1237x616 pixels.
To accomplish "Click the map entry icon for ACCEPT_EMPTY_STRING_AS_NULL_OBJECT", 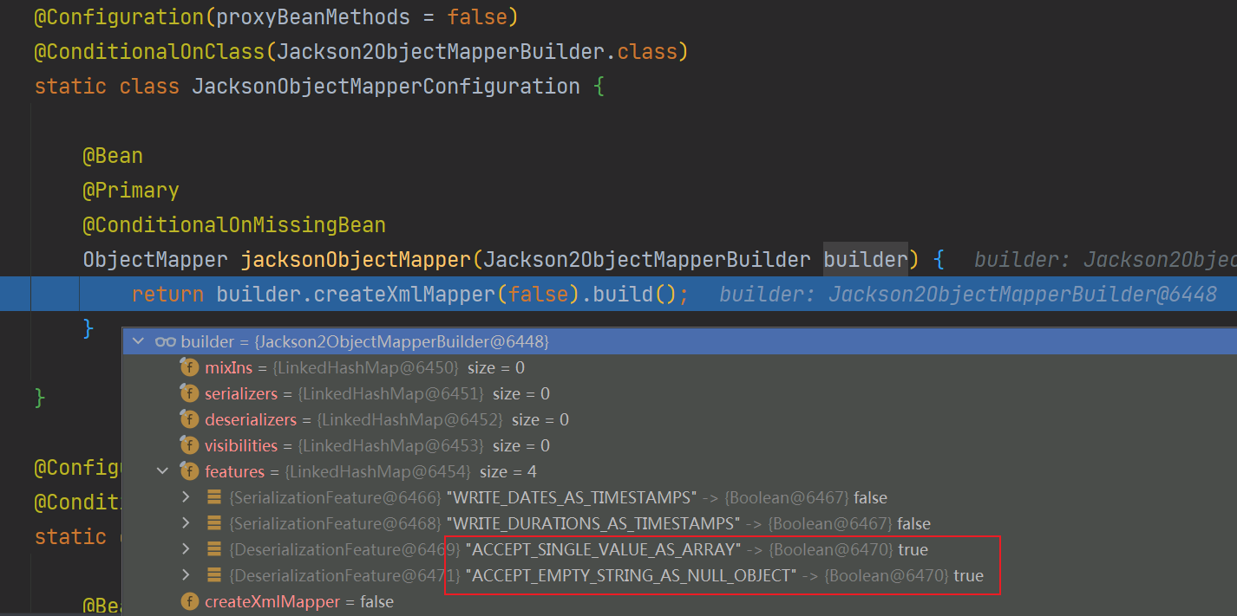I will (213, 575).
